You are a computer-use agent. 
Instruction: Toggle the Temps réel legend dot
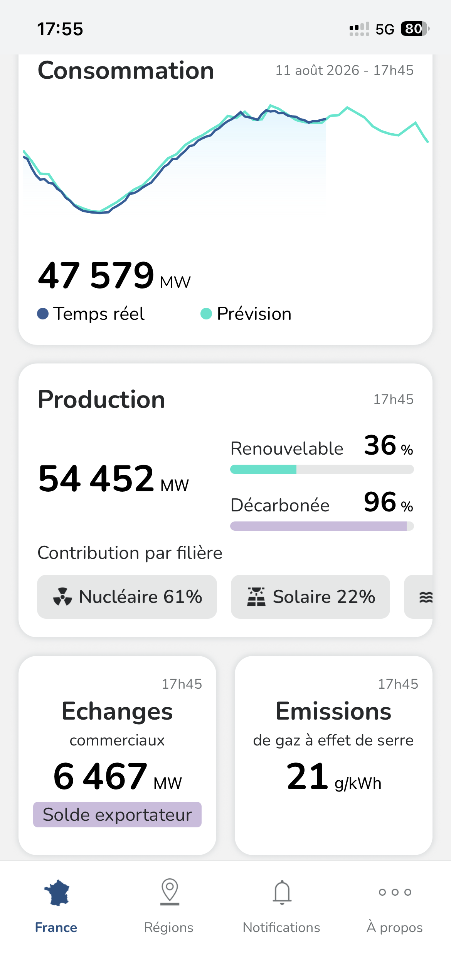[x=43, y=314]
